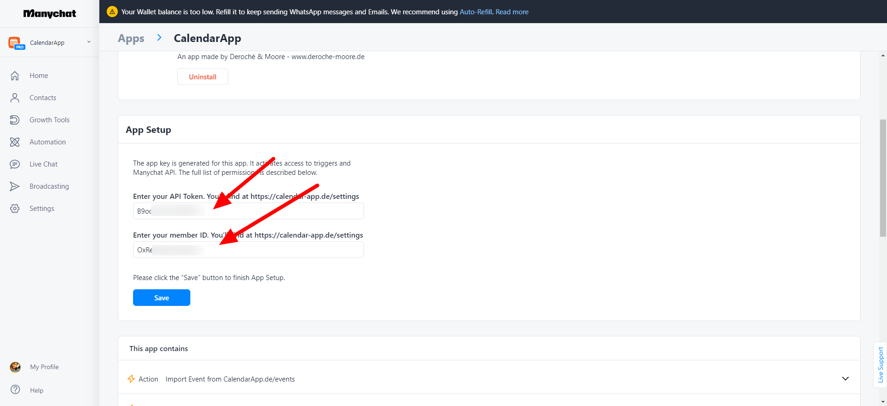The height and width of the screenshot is (406, 887).
Task: Click the Automation icon
Action: pyautogui.click(x=15, y=142)
